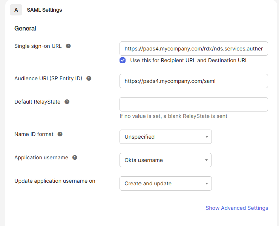Open help icon beside Default RelayState
Image resolution: width=279 pixels, height=226 pixels.
pyautogui.click(x=67, y=102)
